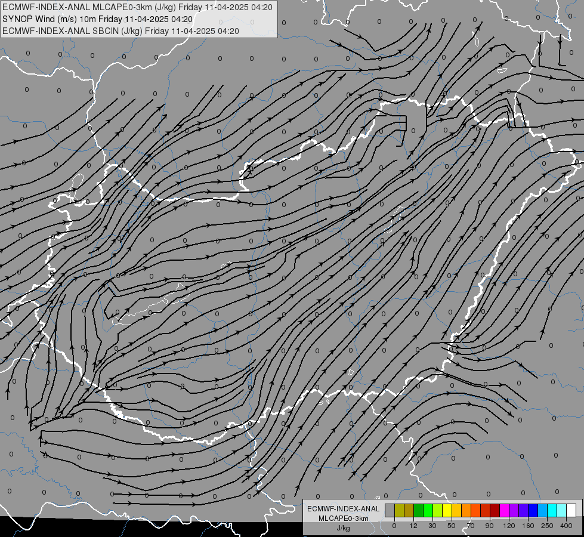The width and height of the screenshot is (584, 537).
Task: Click legend scale label 400
Action: [566, 526]
